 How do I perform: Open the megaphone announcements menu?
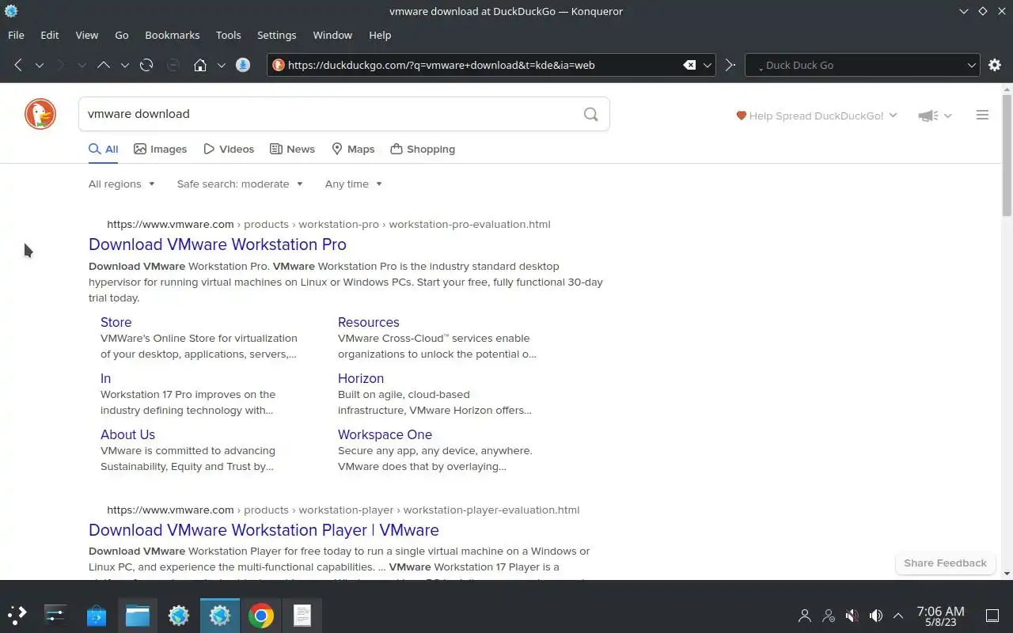coord(935,116)
